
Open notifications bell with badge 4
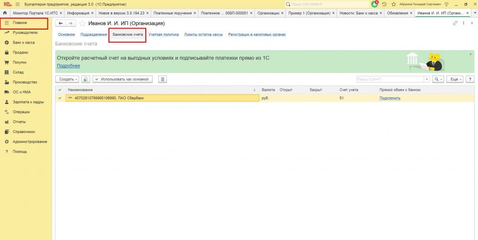point(375,4)
